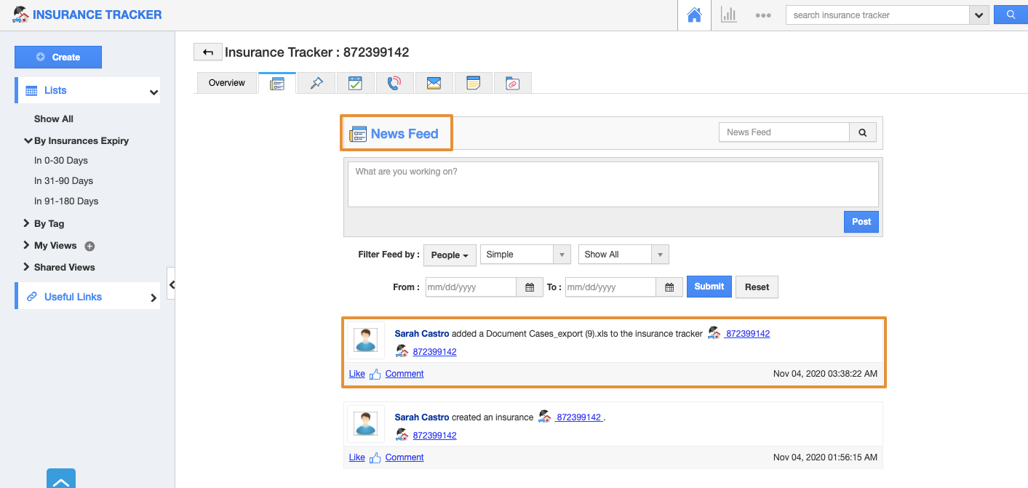Like the created insurance post
Image resolution: width=1028 pixels, height=488 pixels.
(356, 457)
